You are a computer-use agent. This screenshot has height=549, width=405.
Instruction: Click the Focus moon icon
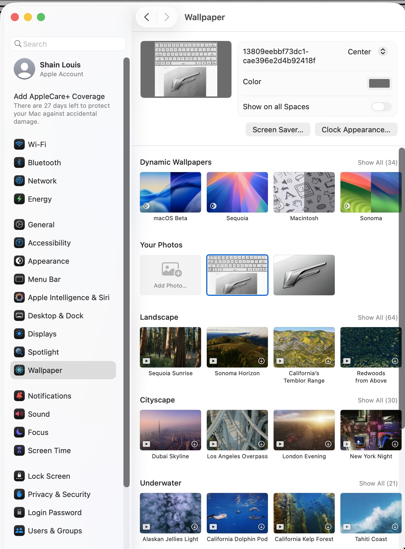19,432
